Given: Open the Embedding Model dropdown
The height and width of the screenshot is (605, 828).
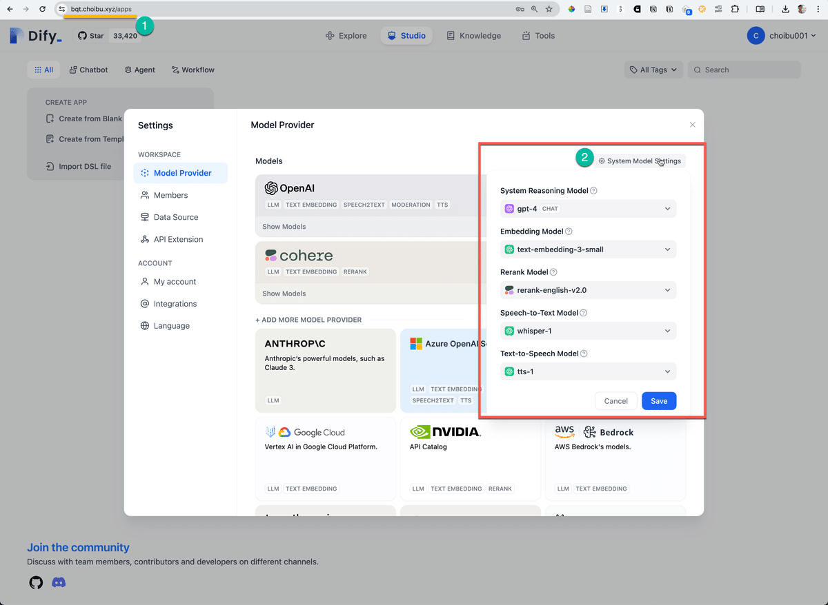Looking at the screenshot, I should [x=587, y=249].
